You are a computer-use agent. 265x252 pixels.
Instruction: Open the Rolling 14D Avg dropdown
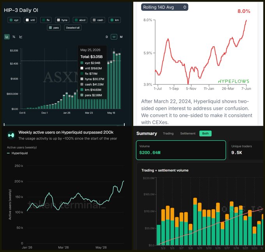tap(164, 7)
